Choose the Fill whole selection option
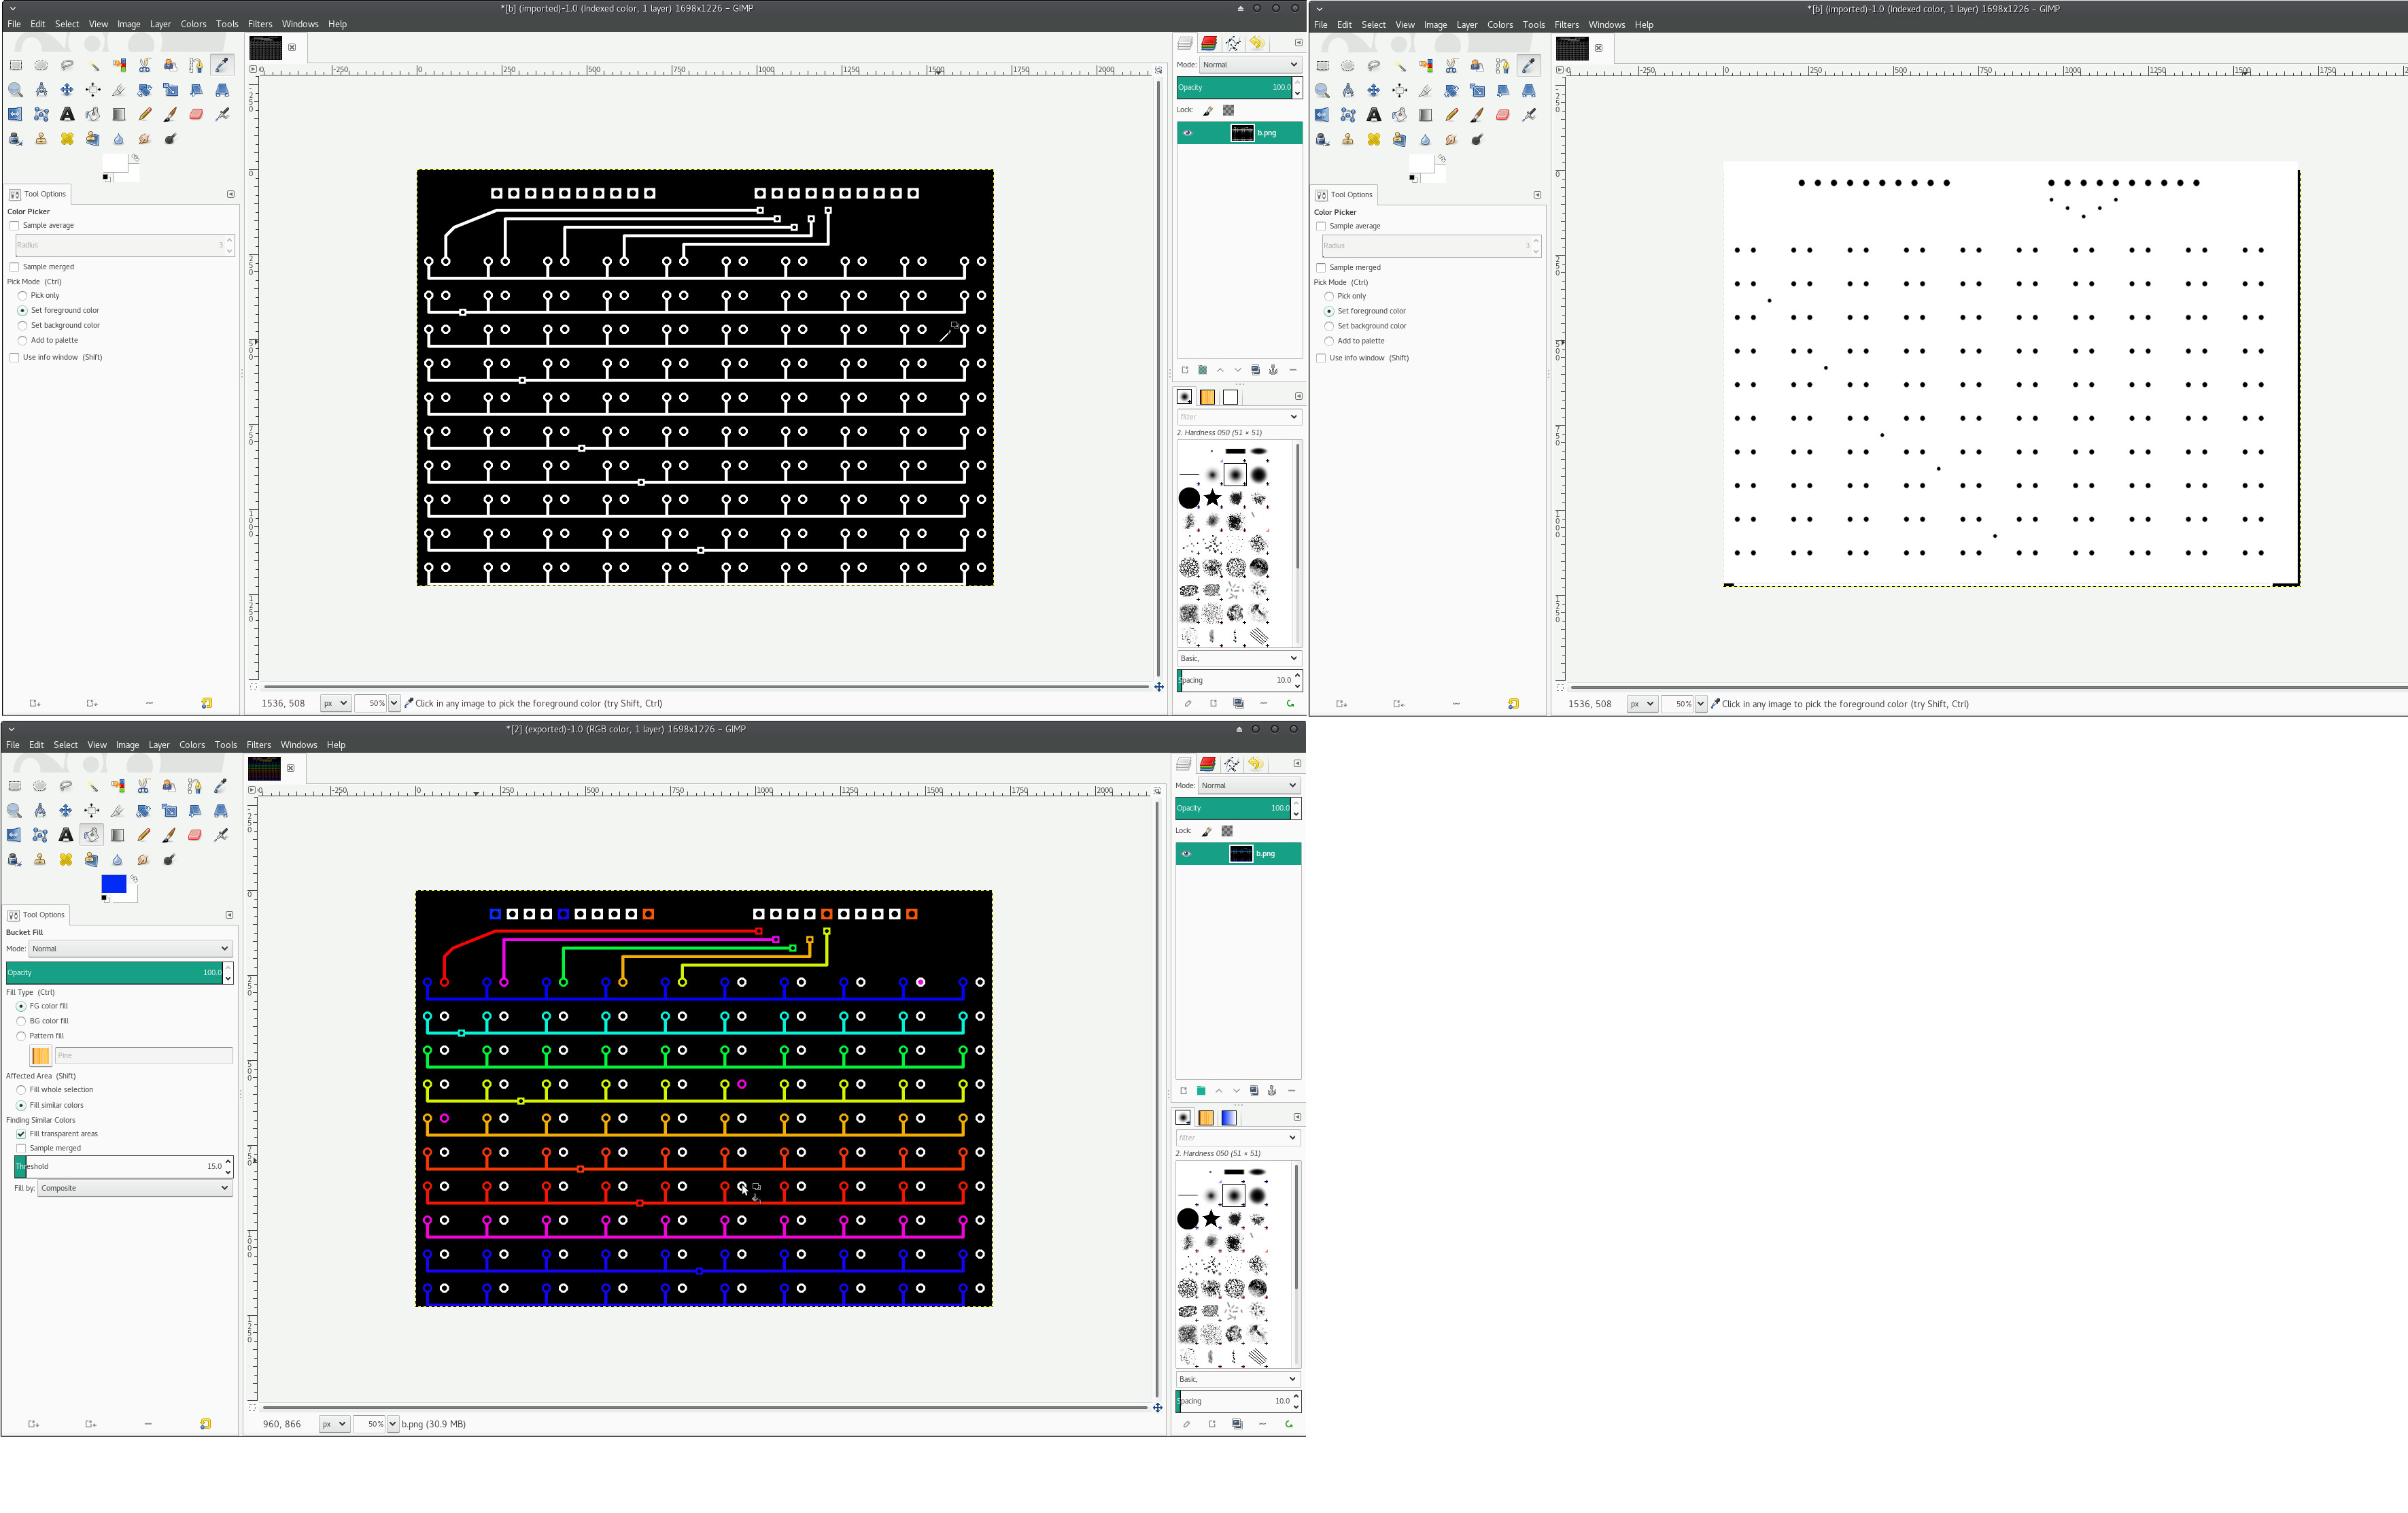 click(21, 1090)
